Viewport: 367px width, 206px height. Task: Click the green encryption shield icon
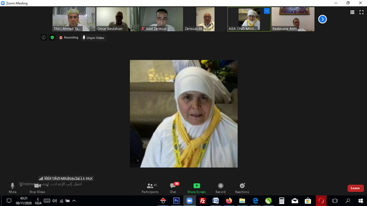pos(52,38)
